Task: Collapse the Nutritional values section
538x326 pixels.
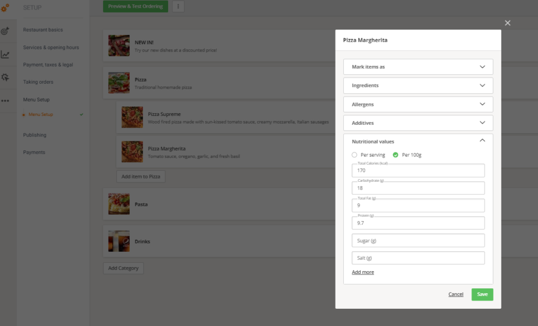Action: tap(418, 141)
